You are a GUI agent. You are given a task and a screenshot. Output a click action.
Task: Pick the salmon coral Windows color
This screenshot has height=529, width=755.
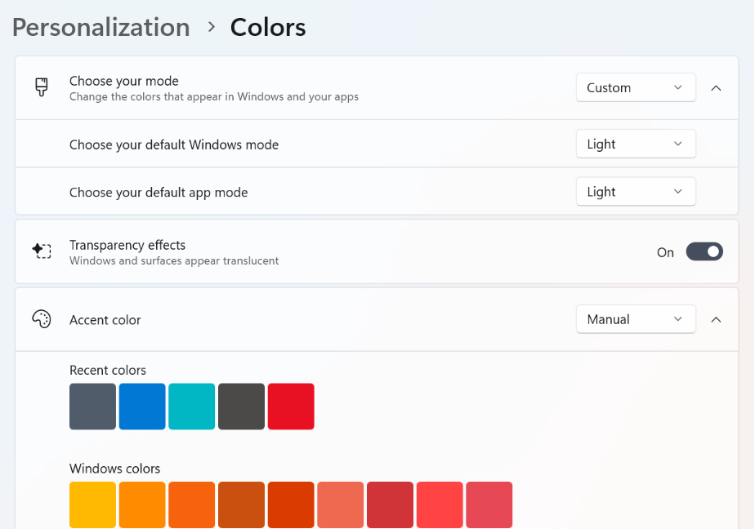tap(341, 505)
